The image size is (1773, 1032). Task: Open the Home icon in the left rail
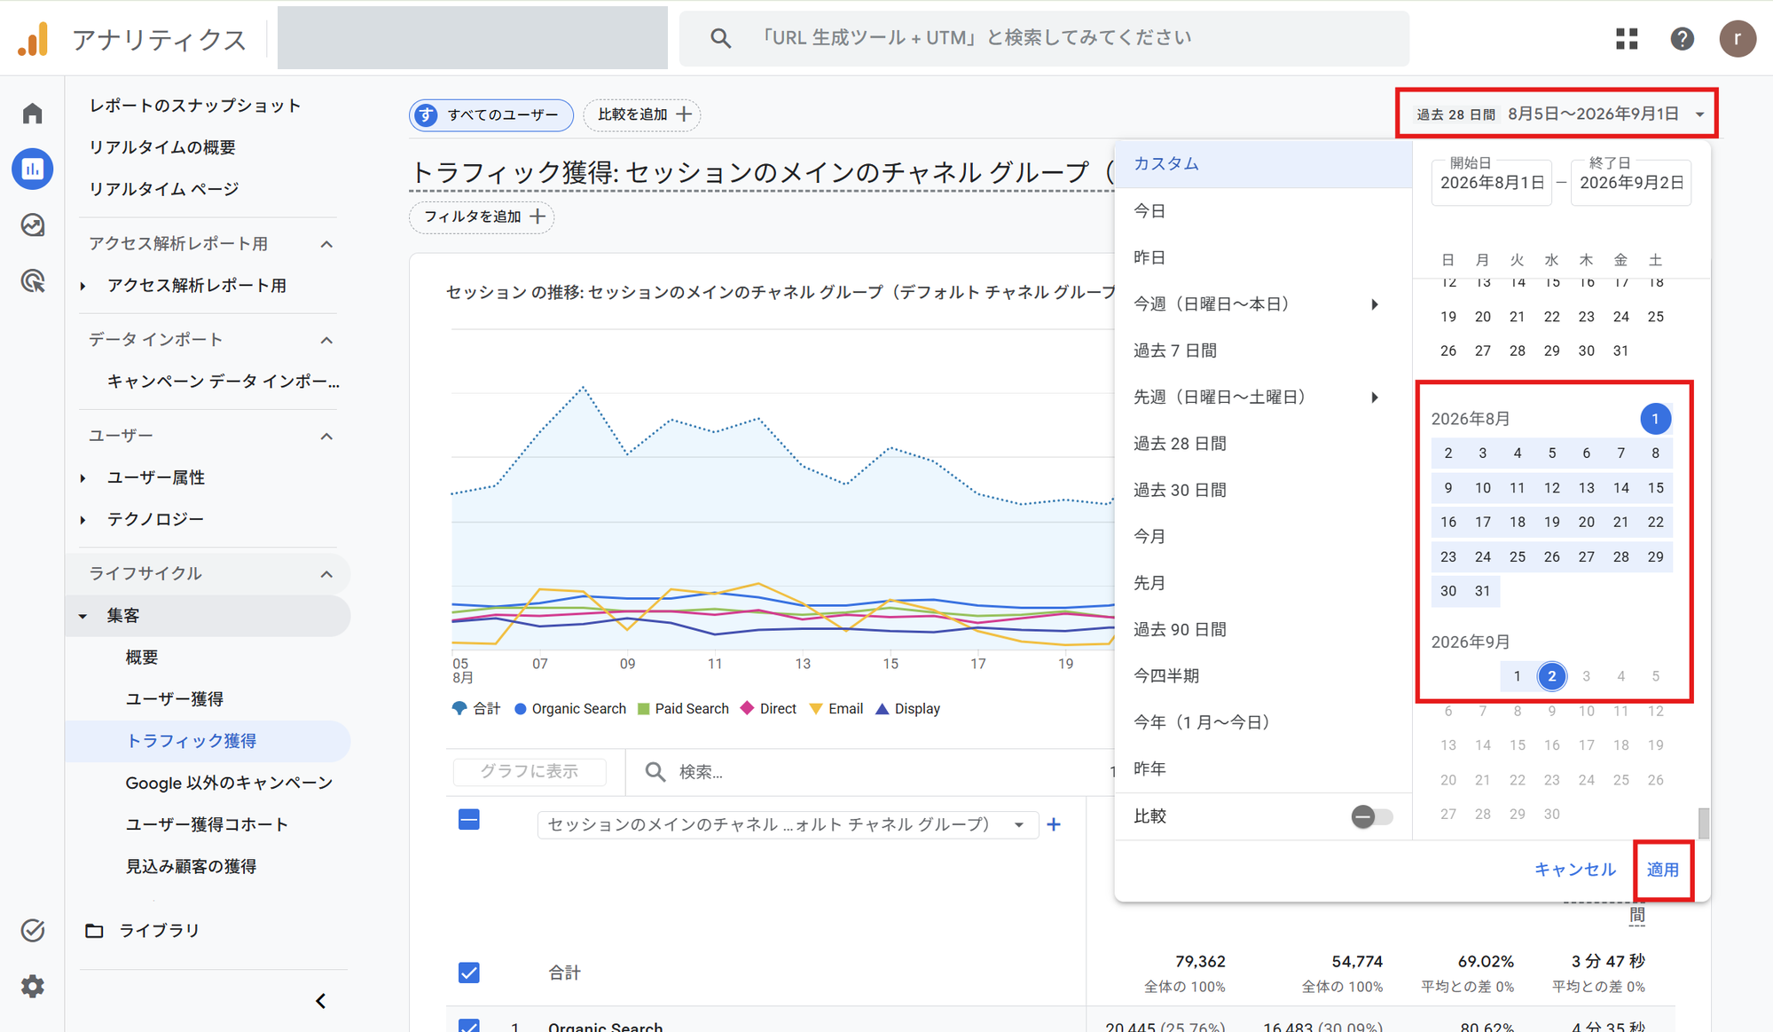click(33, 114)
